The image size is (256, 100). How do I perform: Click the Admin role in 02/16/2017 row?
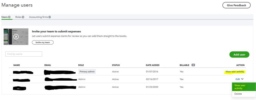82,79
